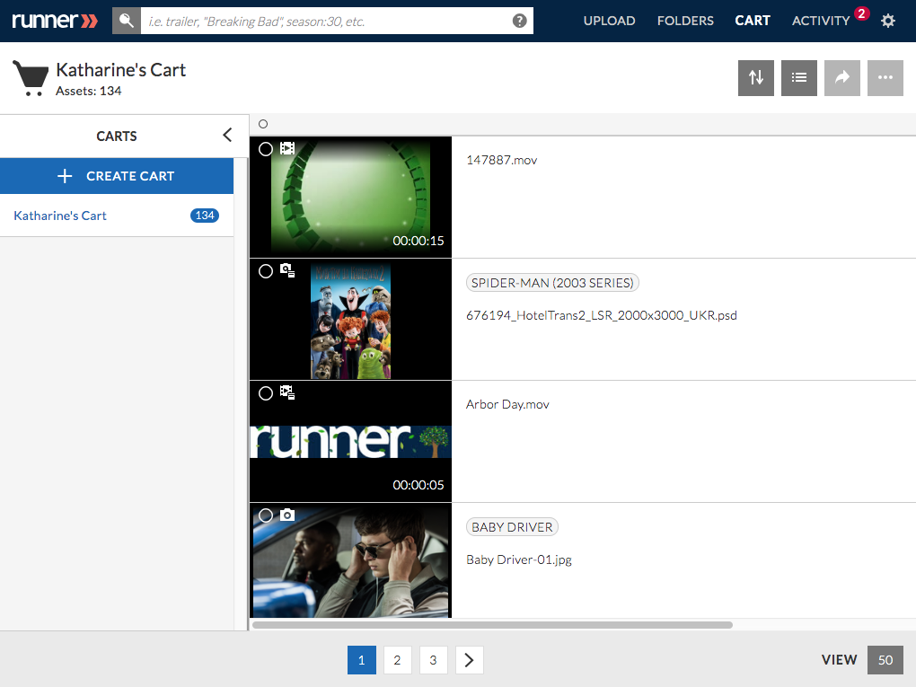The image size is (916, 687).
Task: Click the horizontal scrollbar
Action: (x=492, y=625)
